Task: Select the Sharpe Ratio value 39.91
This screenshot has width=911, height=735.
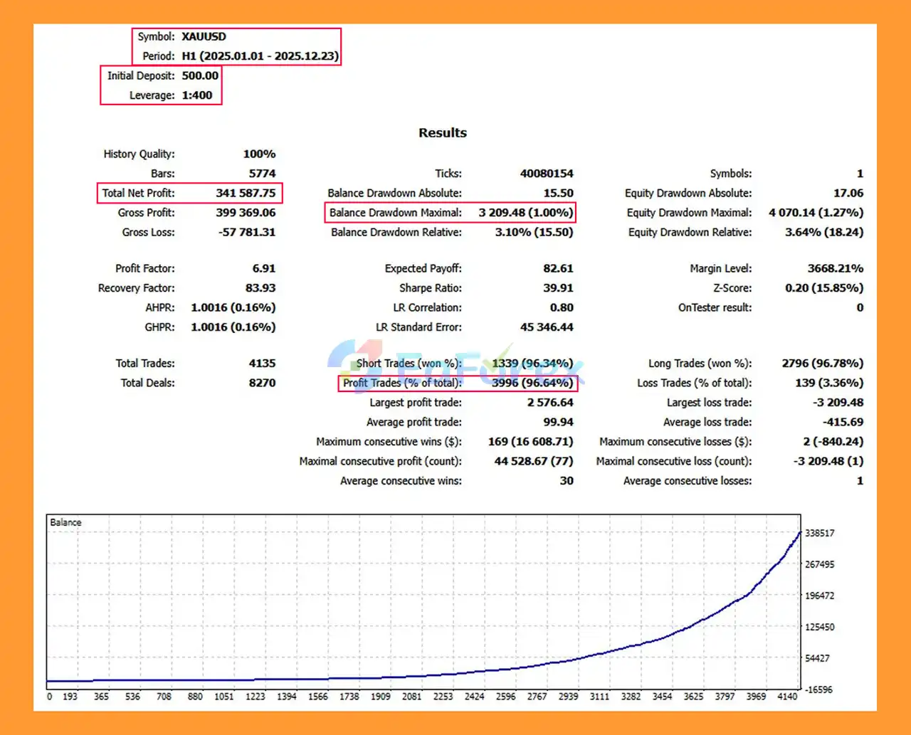Action: coord(558,288)
